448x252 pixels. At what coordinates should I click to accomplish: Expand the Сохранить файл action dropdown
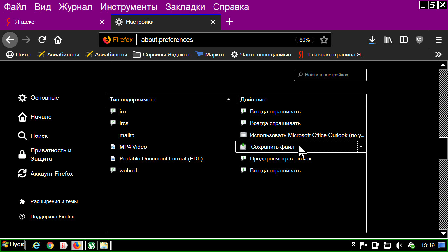pyautogui.click(x=361, y=147)
